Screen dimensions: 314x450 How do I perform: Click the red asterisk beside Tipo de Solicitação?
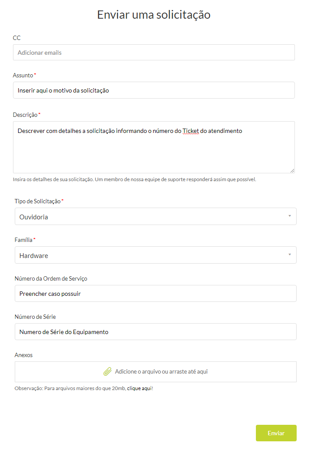[x=63, y=200]
